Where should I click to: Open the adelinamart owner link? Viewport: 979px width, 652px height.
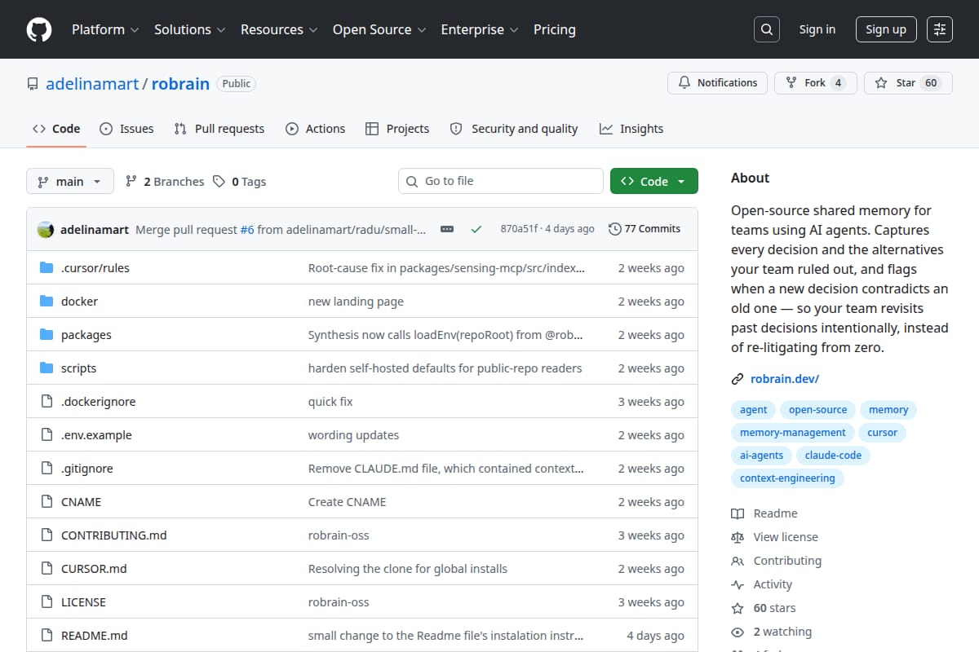(x=92, y=84)
